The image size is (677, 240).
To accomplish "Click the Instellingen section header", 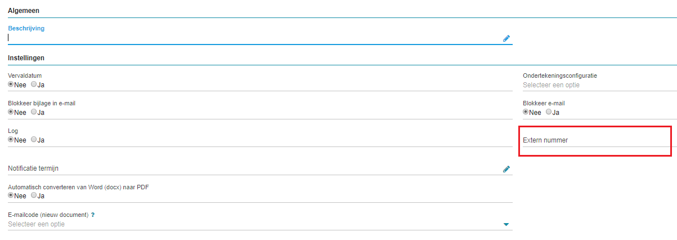I will click(x=26, y=58).
